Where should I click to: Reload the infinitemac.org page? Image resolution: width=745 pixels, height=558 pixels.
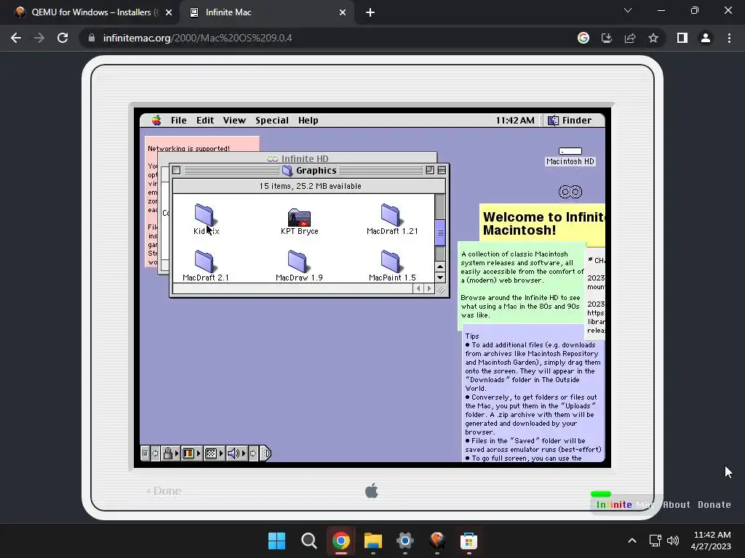pyautogui.click(x=63, y=38)
